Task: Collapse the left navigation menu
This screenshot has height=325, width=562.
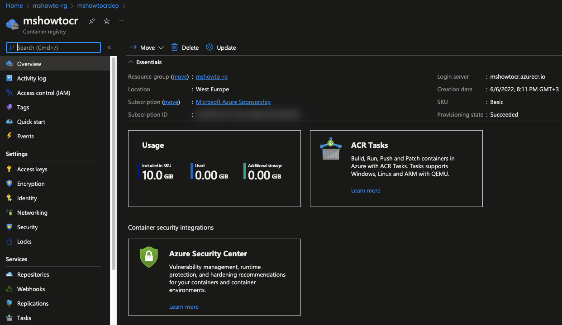Action: tap(109, 47)
